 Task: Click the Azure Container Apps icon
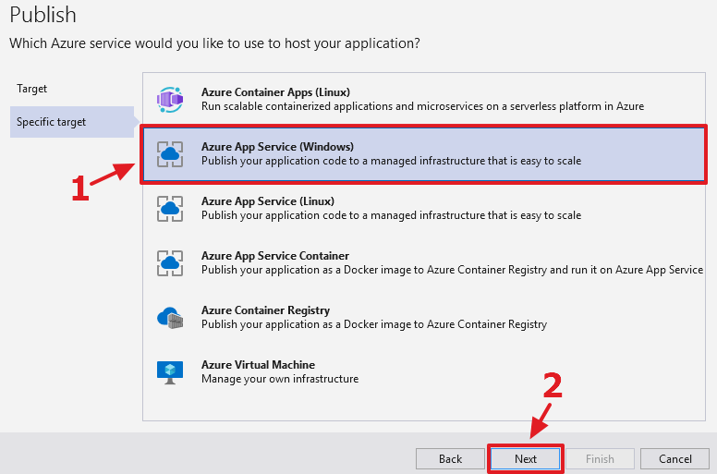coord(170,99)
